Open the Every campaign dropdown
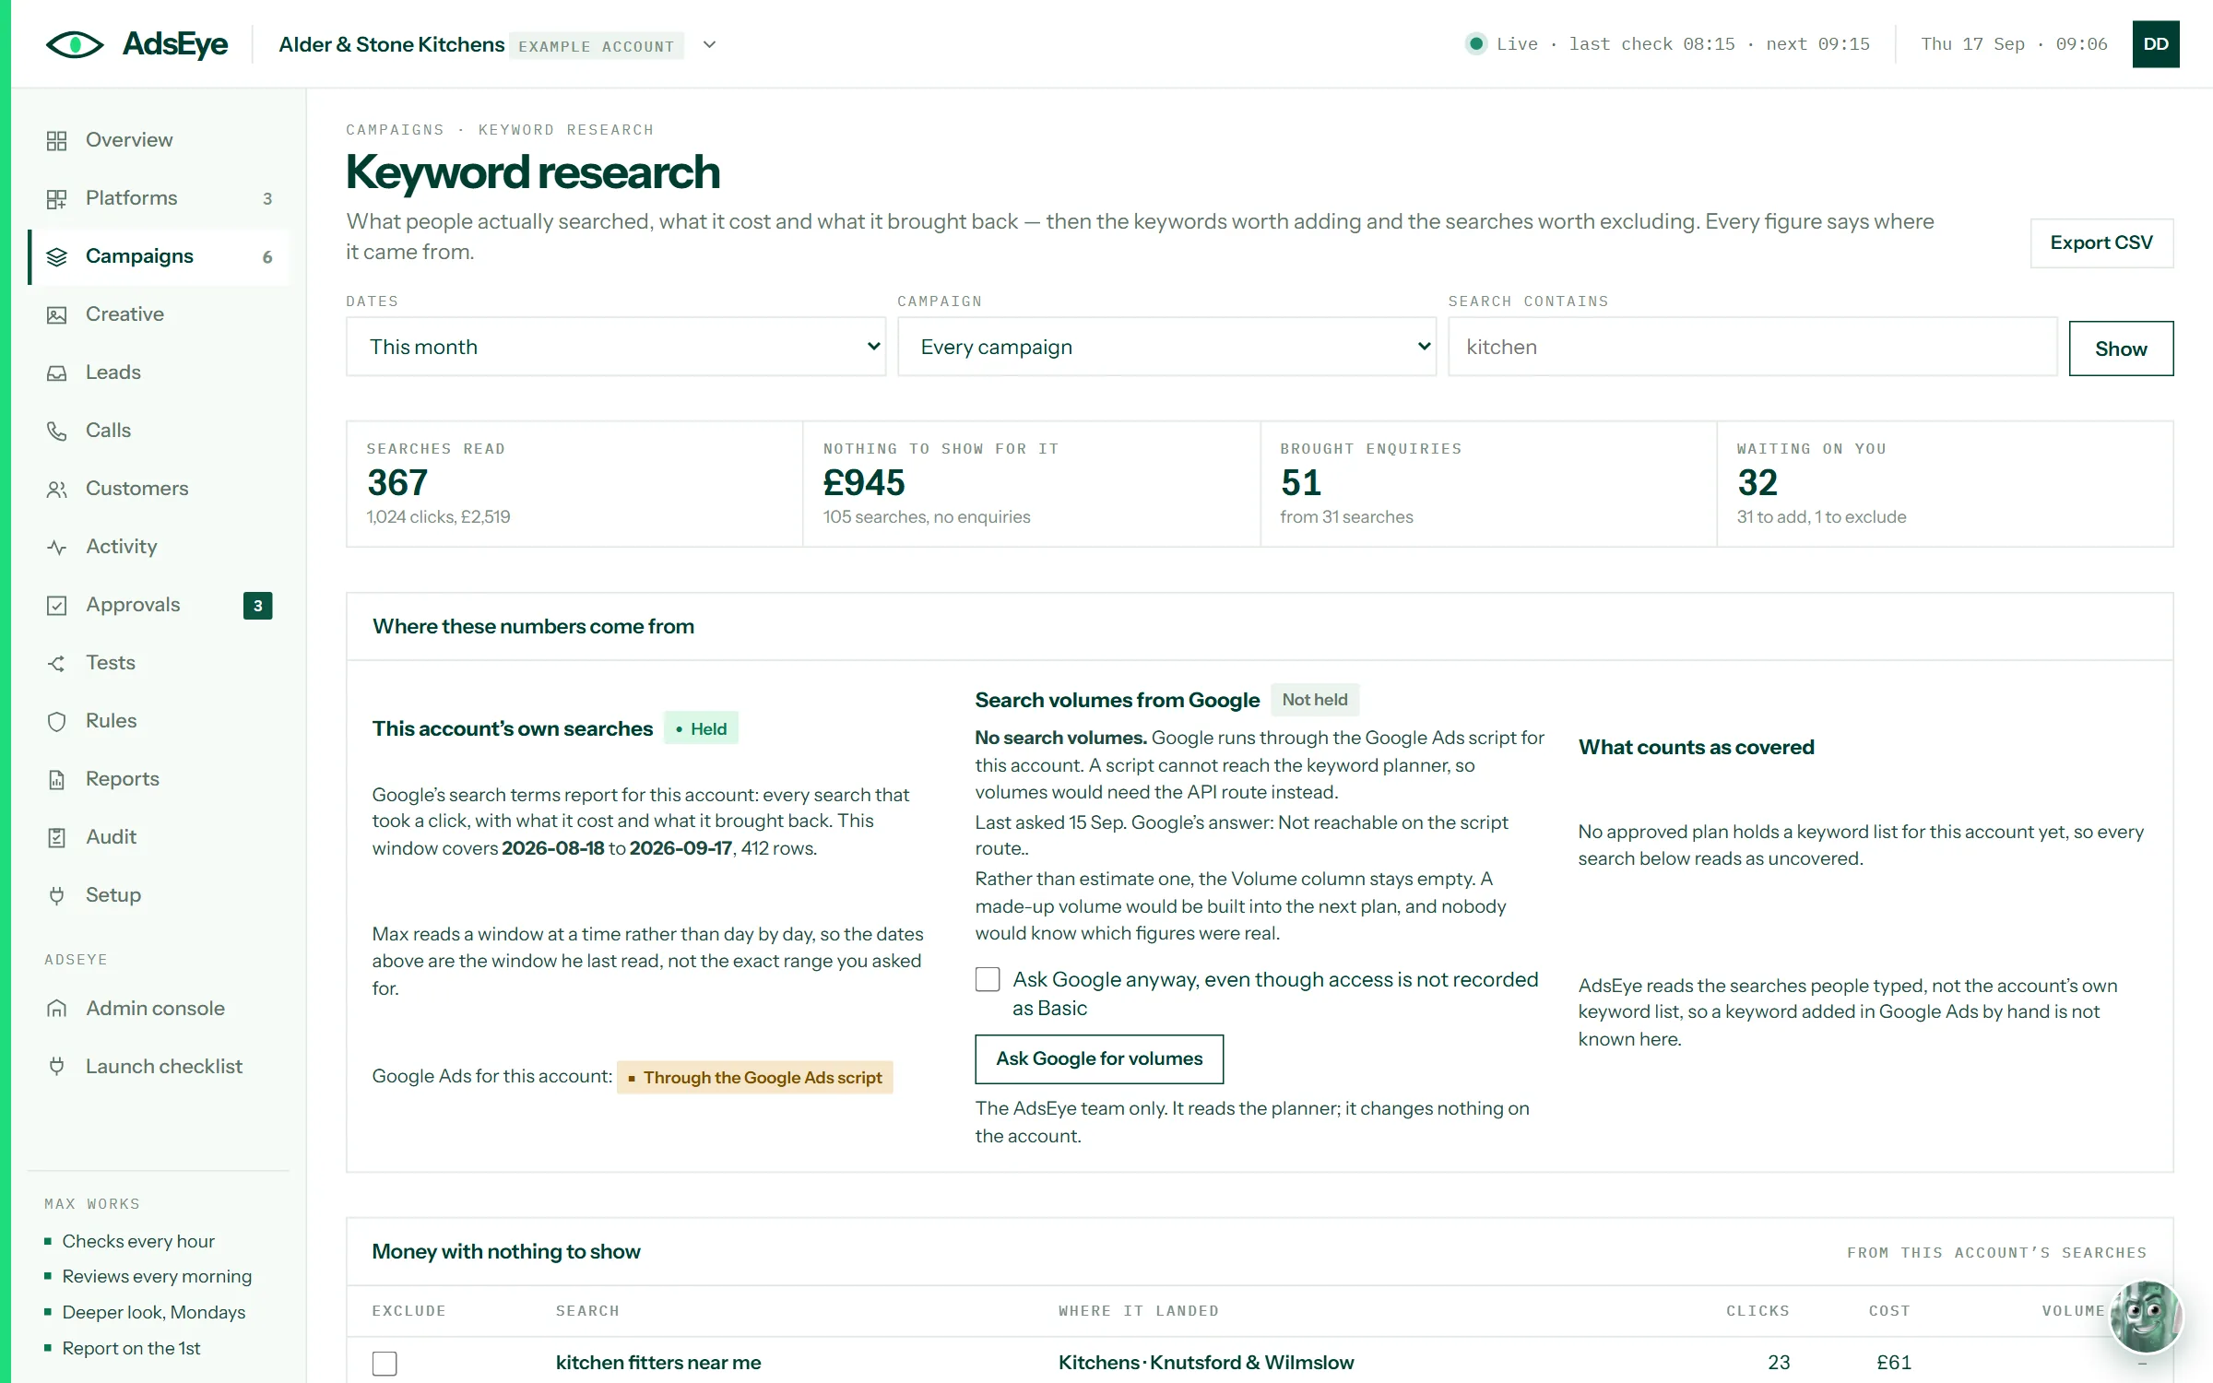Viewport: 2213px width, 1383px height. [x=1166, y=347]
